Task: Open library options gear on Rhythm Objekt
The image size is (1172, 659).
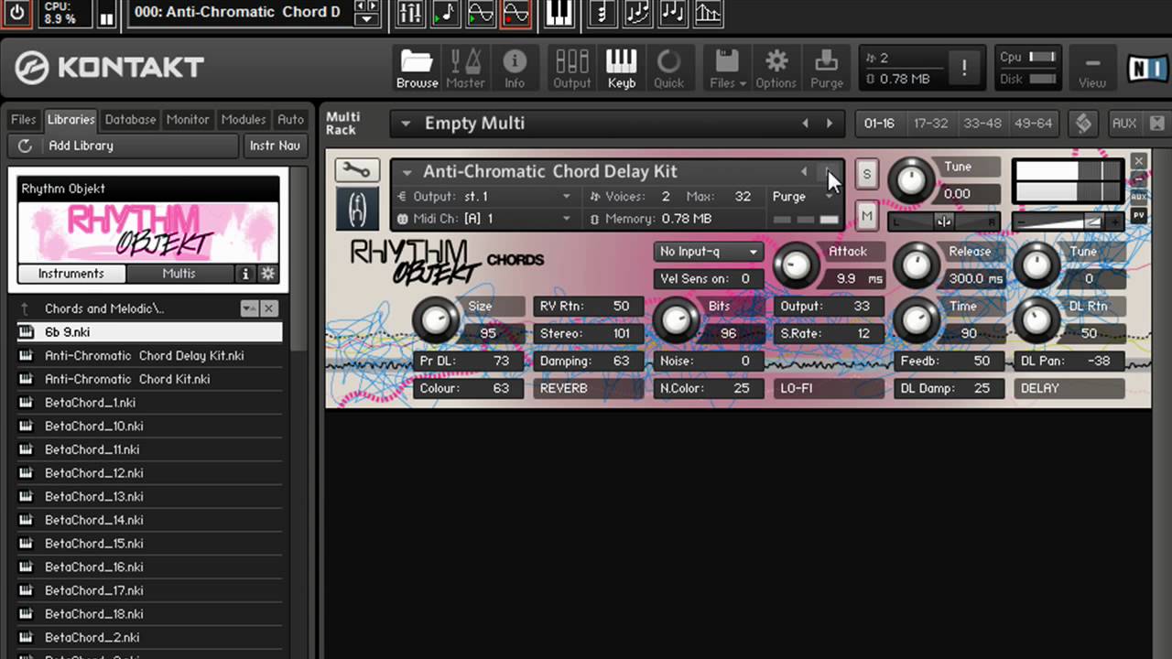Action: coord(268,273)
